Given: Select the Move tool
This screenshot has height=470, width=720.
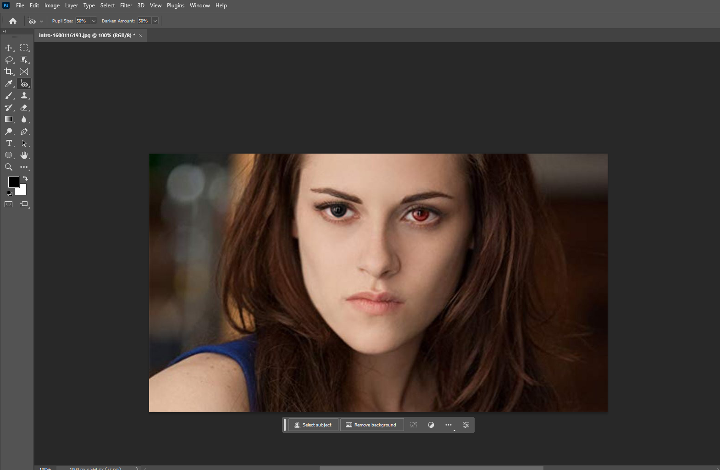Looking at the screenshot, I should pyautogui.click(x=9, y=48).
